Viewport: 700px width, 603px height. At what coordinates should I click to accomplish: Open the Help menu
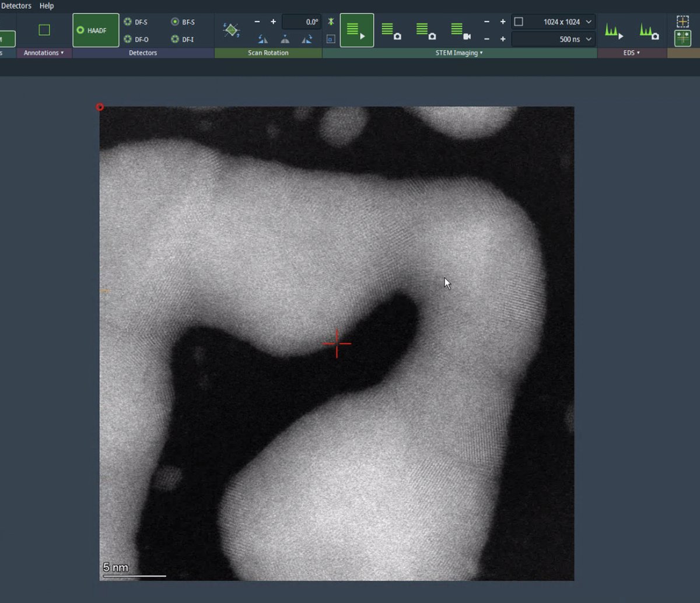[47, 6]
